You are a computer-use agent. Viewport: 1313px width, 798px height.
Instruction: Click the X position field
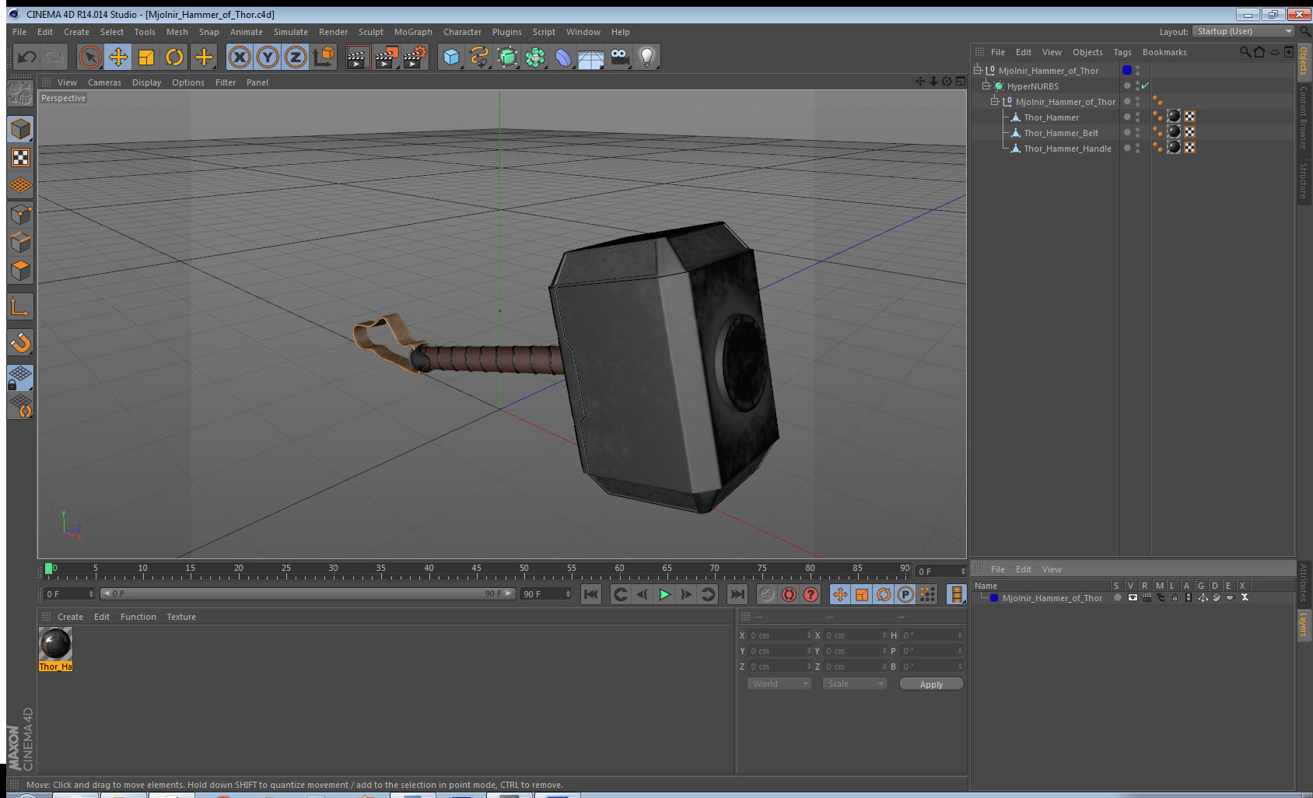pyautogui.click(x=780, y=635)
